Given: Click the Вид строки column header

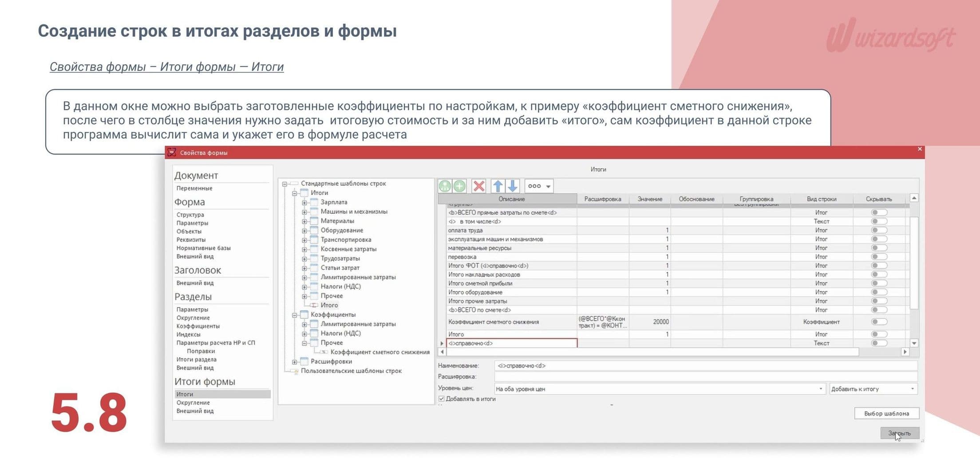Looking at the screenshot, I should tap(821, 199).
